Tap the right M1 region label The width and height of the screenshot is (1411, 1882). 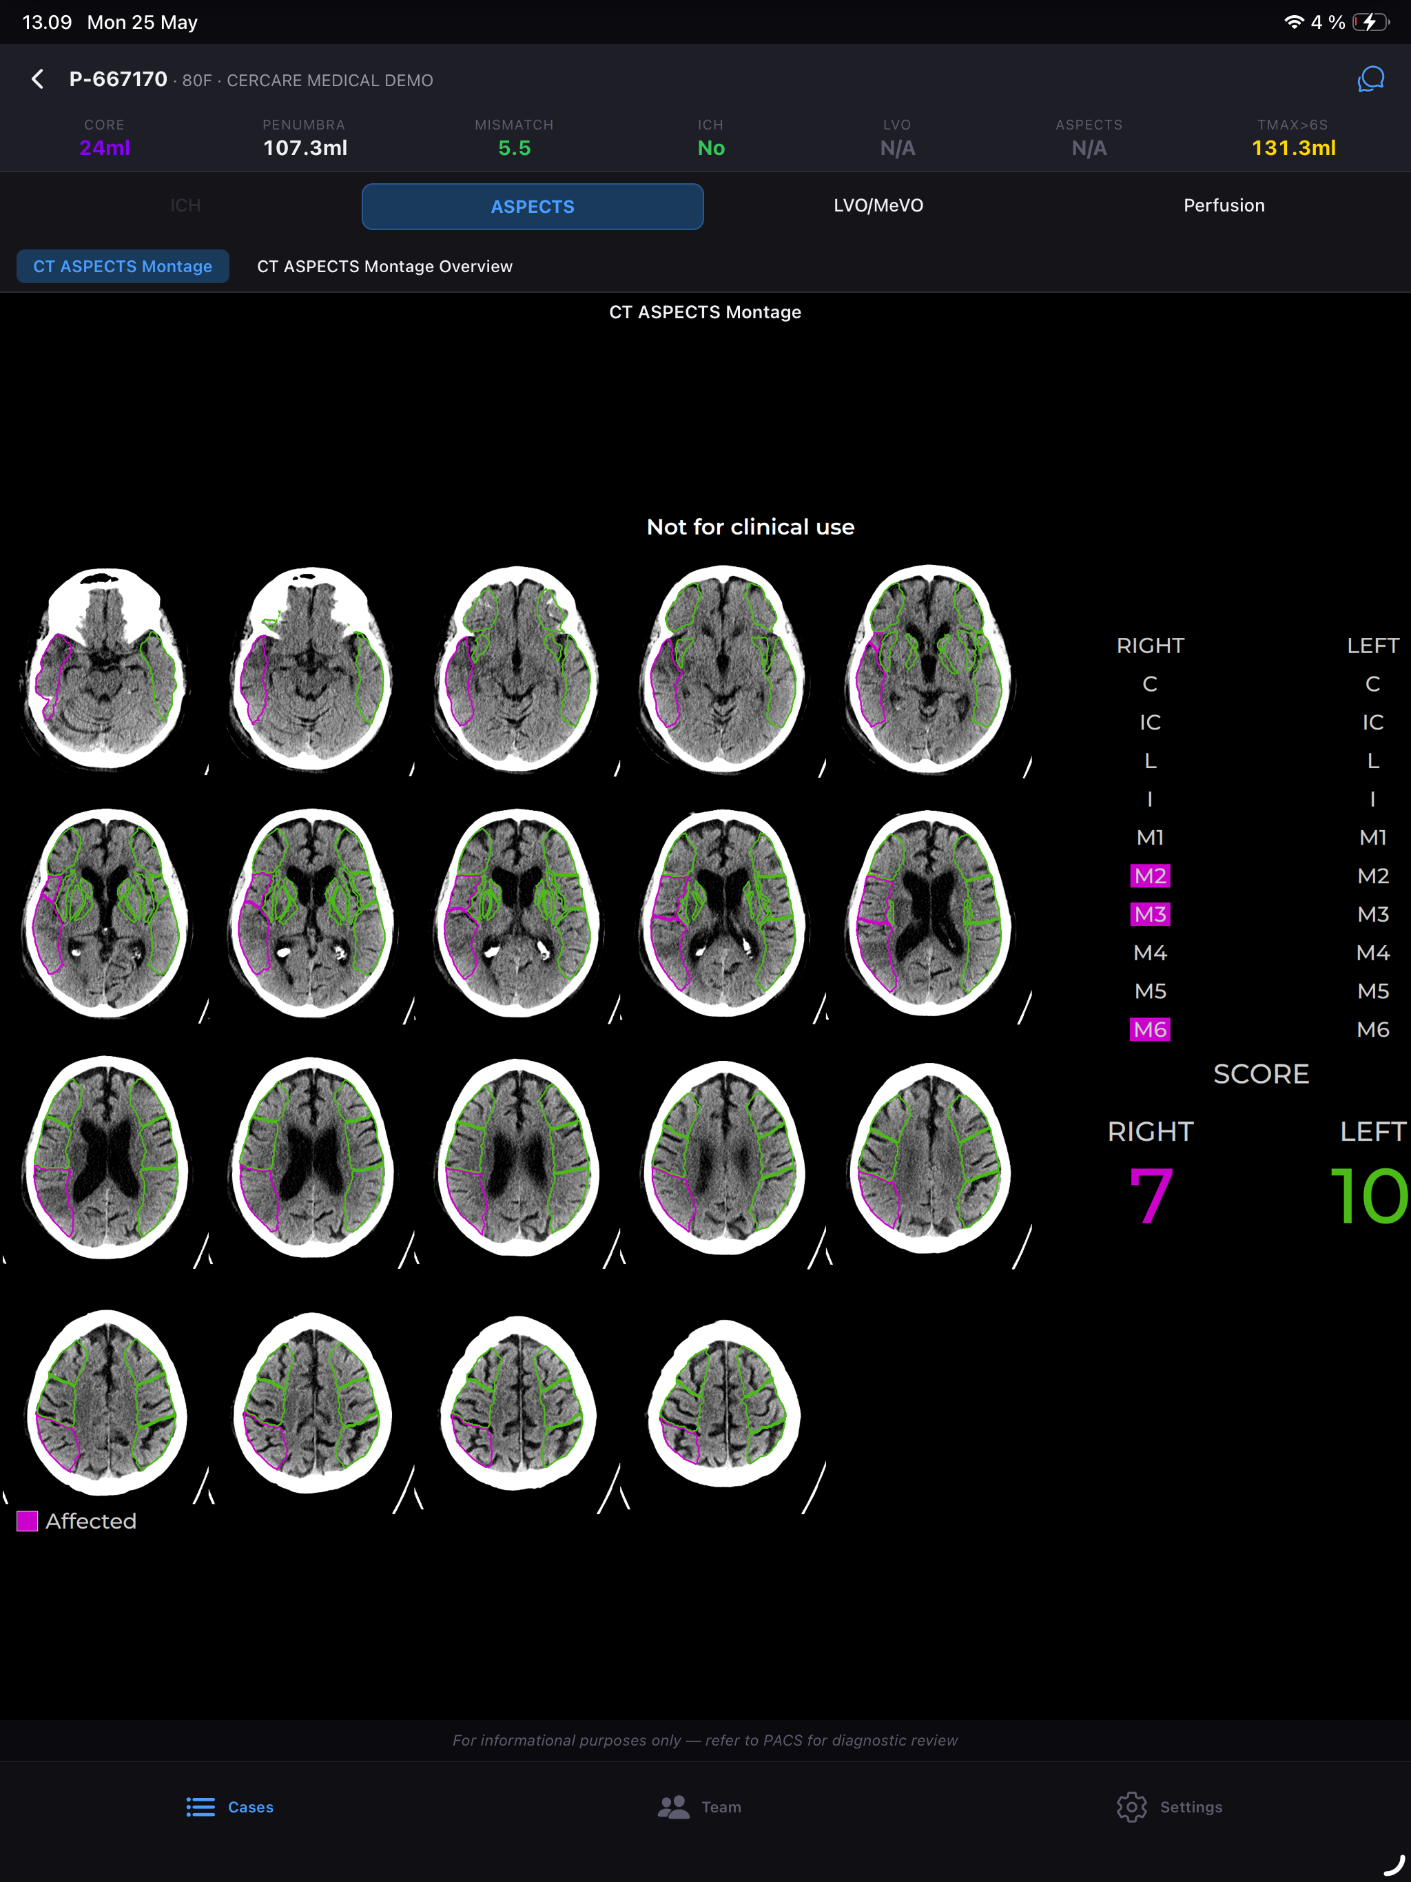(1150, 838)
